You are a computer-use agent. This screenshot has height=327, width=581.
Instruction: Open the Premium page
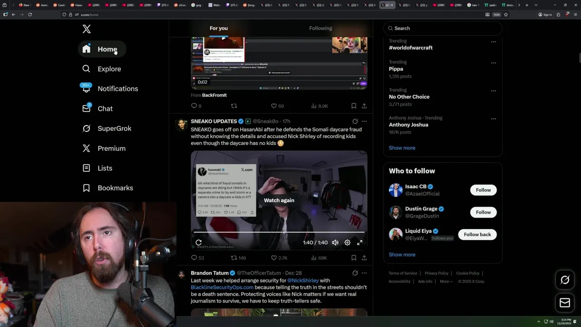(x=103, y=149)
